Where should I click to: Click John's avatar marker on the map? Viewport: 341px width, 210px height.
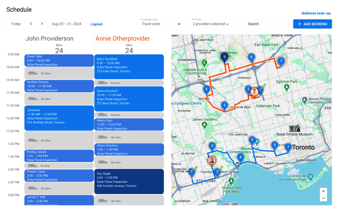pos(212,161)
